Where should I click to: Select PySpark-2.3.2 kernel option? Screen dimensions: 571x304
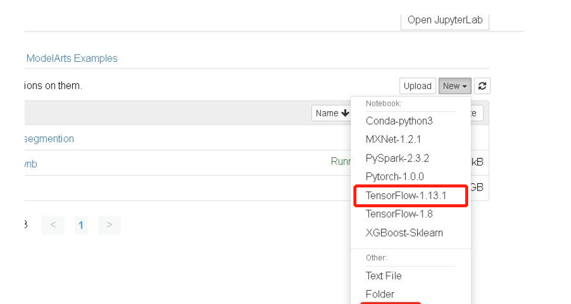(x=397, y=158)
